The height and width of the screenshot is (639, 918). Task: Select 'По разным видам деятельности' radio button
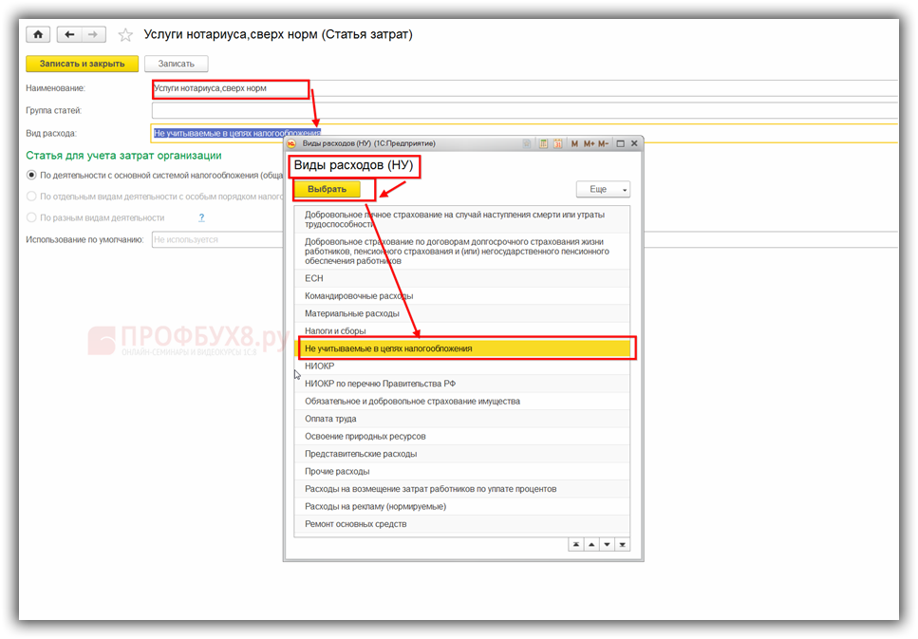31,217
